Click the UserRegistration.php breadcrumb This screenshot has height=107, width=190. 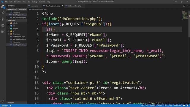pyautogui.click(x=39, y=9)
